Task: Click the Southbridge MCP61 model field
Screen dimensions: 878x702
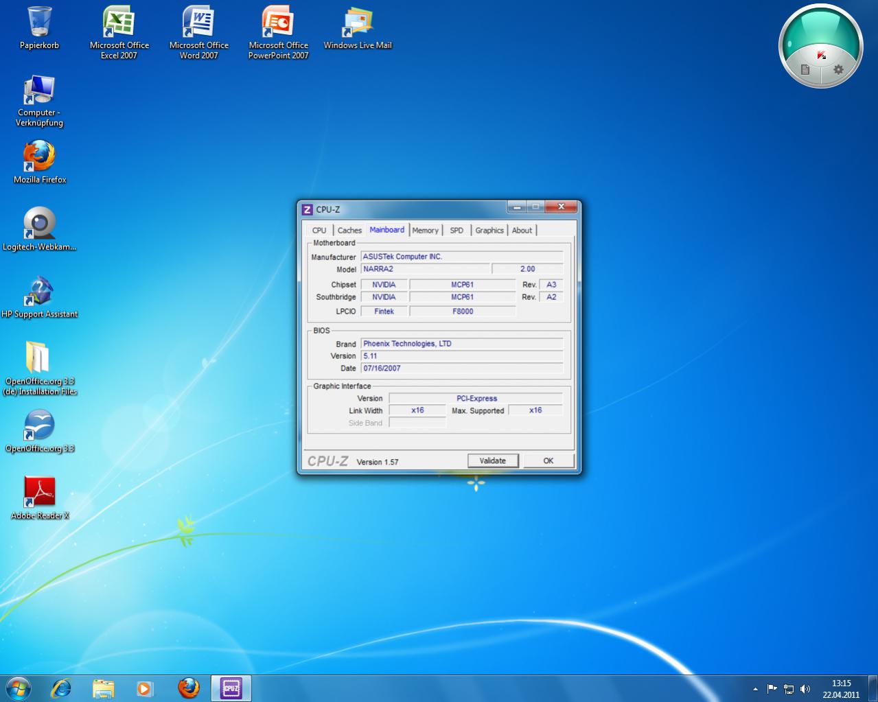Action: click(x=462, y=297)
